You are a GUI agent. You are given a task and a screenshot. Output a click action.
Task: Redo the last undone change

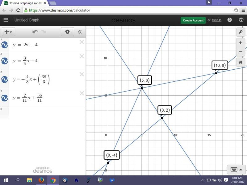(43, 32)
